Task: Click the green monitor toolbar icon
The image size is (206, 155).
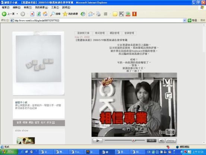Action: [x=128, y=14]
